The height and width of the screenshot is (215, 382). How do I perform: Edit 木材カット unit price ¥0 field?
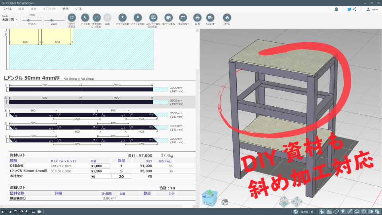[x=100, y=176]
